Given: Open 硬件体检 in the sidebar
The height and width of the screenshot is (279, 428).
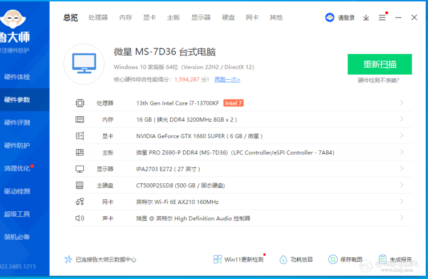Looking at the screenshot, I should tap(17, 77).
